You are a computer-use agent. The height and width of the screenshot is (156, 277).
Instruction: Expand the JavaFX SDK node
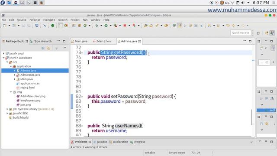tap(7, 113)
